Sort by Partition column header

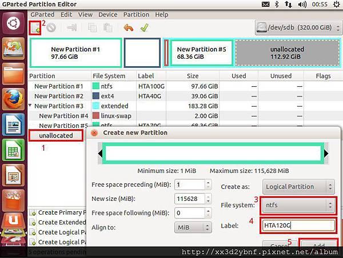click(x=59, y=76)
